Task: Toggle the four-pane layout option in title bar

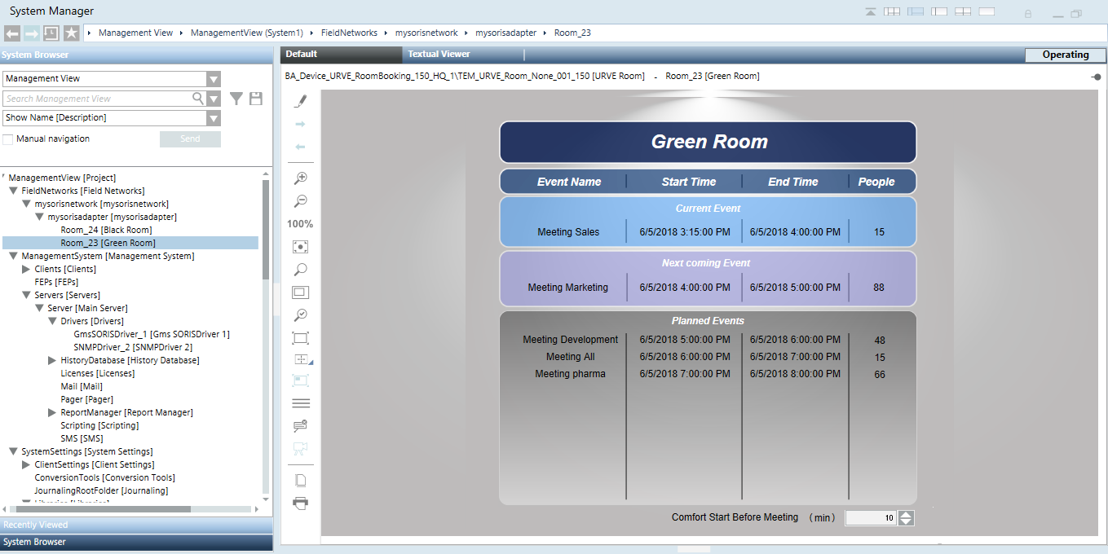Action: (x=892, y=11)
